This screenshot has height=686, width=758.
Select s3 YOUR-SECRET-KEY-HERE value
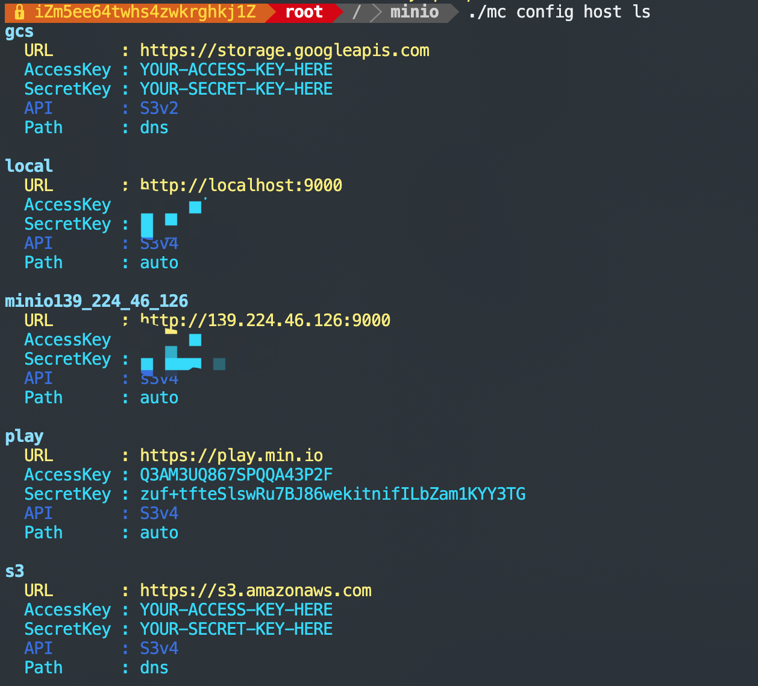236,629
